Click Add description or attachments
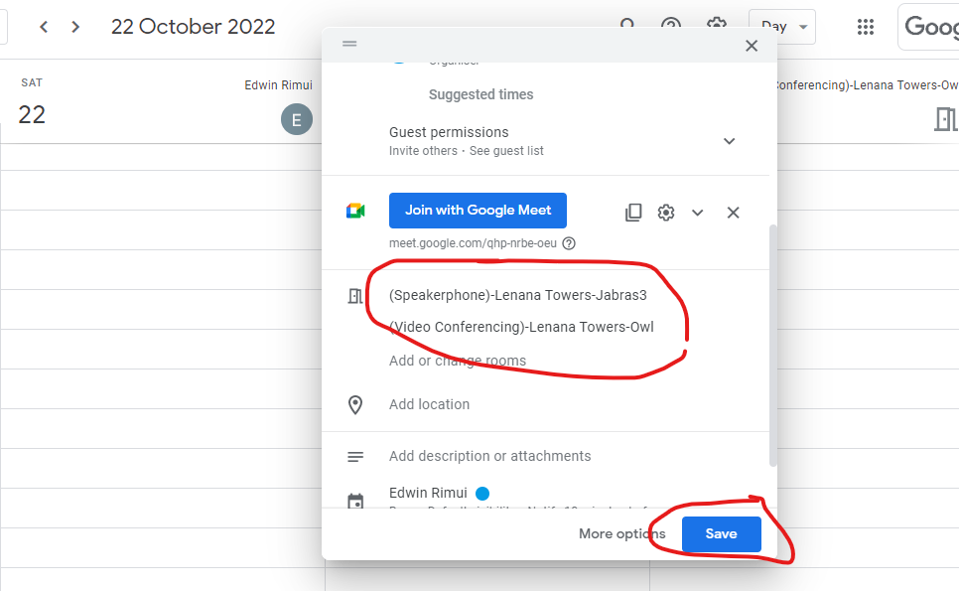Viewport: 959px width, 591px height. pyautogui.click(x=489, y=456)
